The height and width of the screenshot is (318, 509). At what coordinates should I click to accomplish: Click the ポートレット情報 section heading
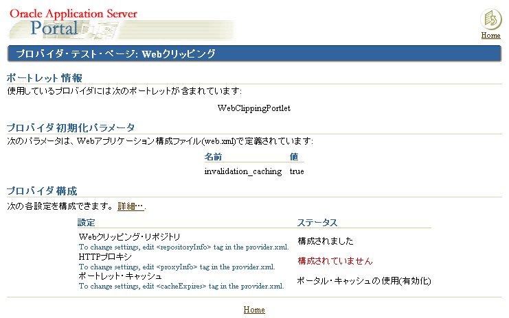[45, 77]
